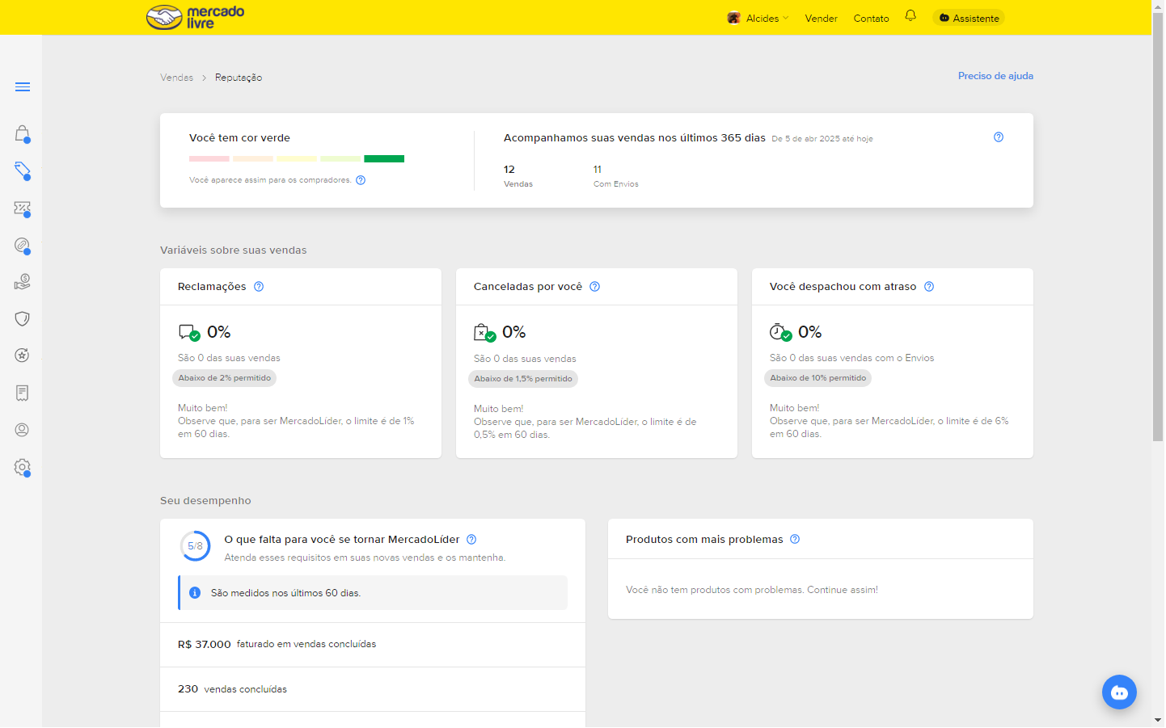Open the settings gear icon in sidebar
Image resolution: width=1166 pixels, height=728 pixels.
23,467
